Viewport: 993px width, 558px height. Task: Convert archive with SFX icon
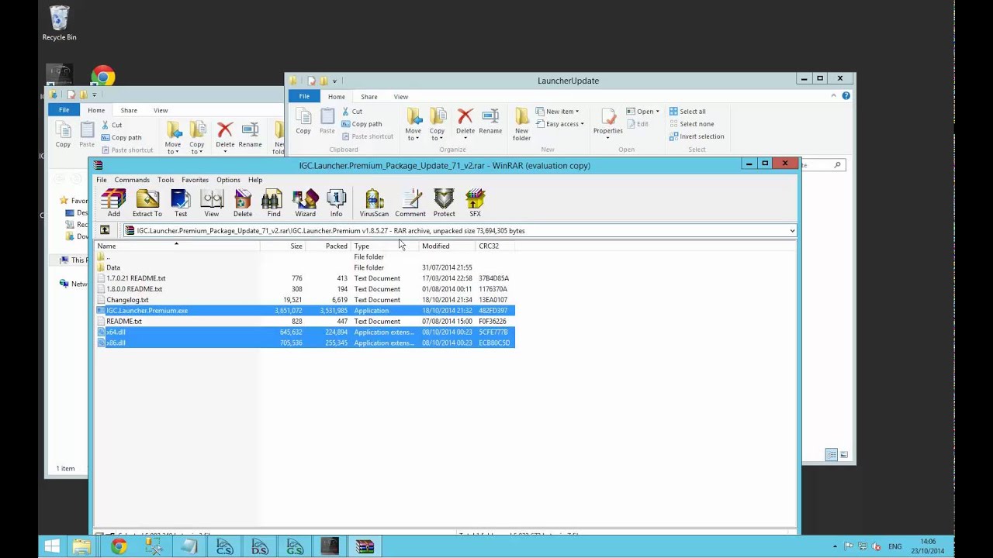tap(475, 203)
